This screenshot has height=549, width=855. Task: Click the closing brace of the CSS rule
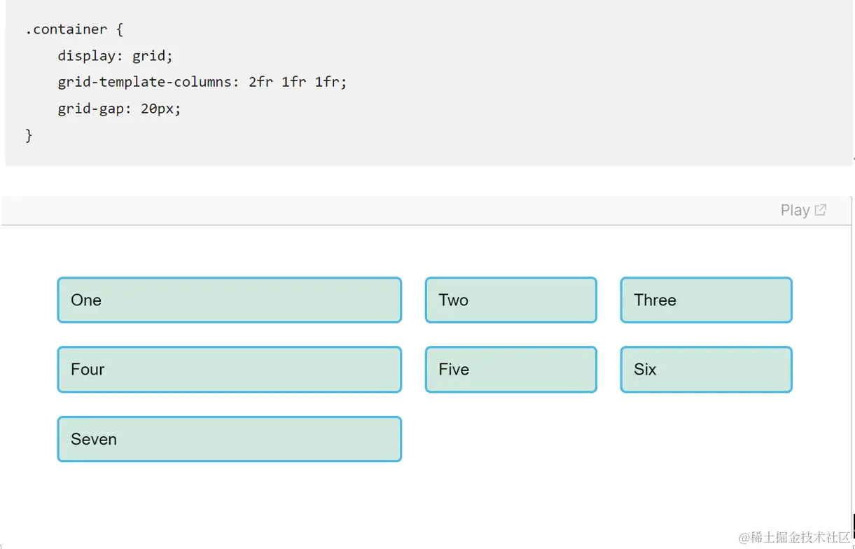coord(29,135)
